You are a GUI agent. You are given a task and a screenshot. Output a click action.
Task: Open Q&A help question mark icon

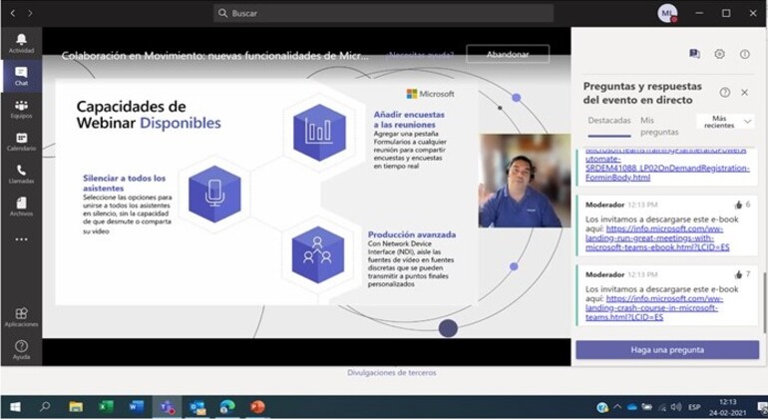[x=725, y=92]
